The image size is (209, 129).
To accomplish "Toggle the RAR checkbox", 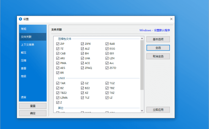I will point(107,44).
